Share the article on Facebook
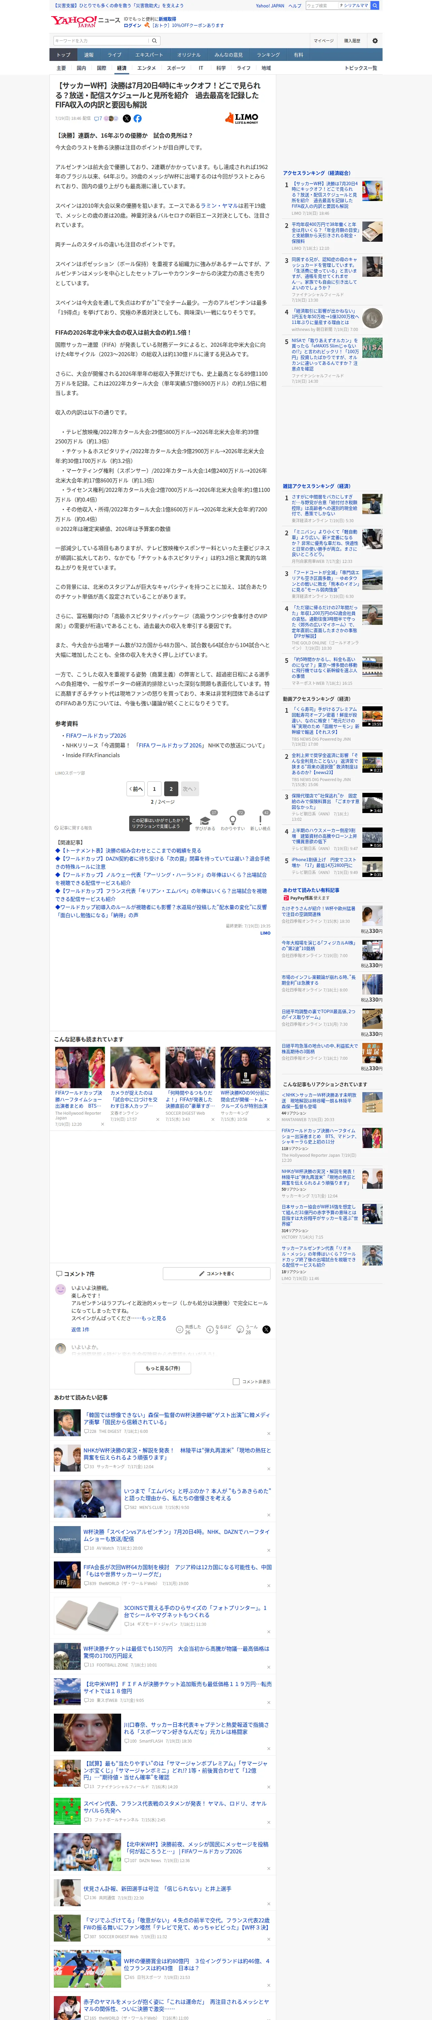 pyautogui.click(x=137, y=119)
